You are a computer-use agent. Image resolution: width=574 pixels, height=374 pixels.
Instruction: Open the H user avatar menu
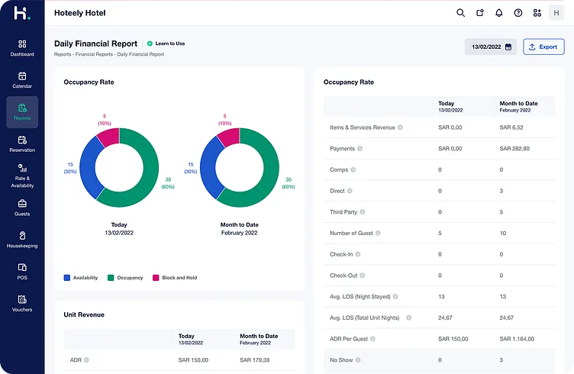(x=556, y=13)
